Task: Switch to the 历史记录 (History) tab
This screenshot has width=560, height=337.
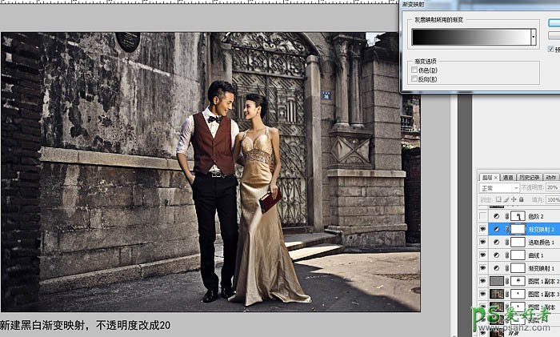Action: (528, 177)
